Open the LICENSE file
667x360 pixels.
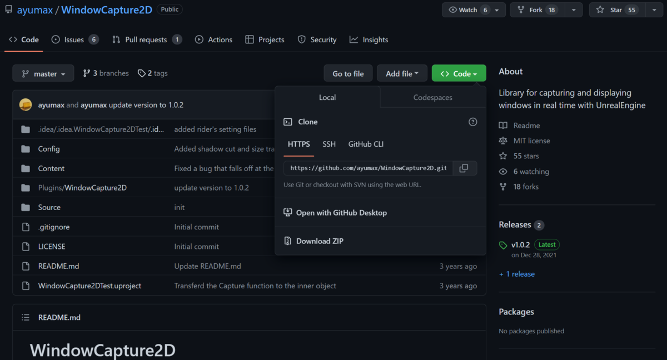52,246
